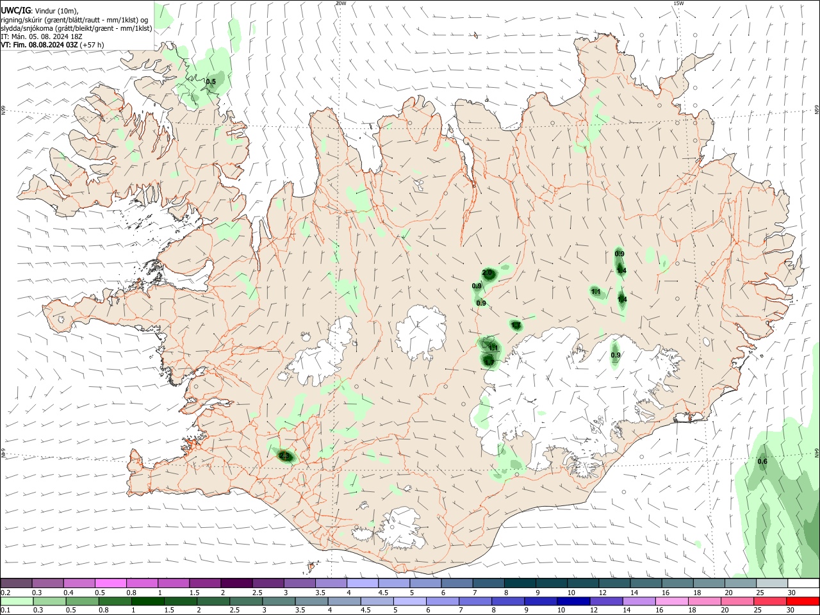Click the VT: Fim. 08.08.2024 03Z valid time
The height and width of the screenshot is (615, 820).
(40, 45)
